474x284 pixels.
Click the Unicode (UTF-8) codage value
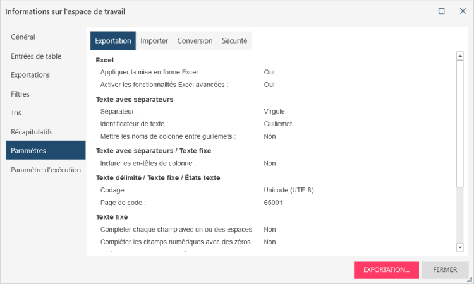[288, 190]
